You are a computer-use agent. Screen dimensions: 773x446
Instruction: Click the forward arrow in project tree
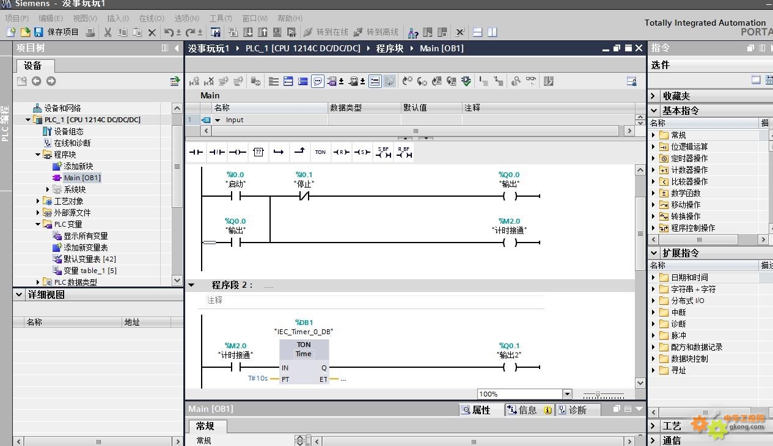[51, 81]
